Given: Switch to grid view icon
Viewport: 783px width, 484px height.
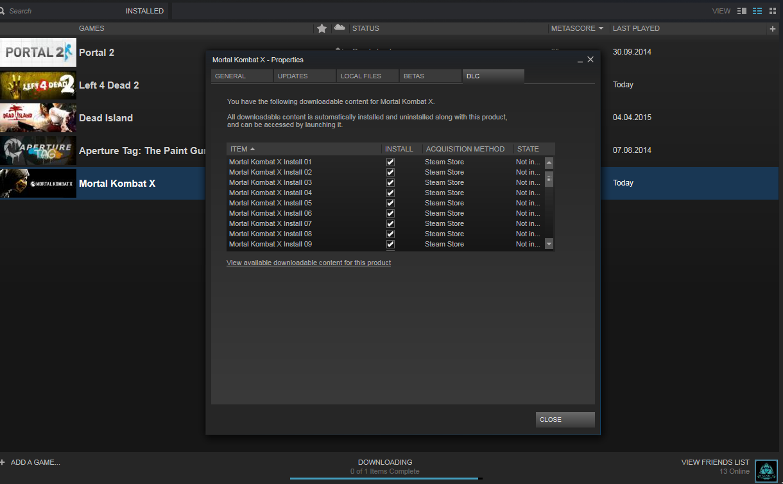Looking at the screenshot, I should [773, 11].
